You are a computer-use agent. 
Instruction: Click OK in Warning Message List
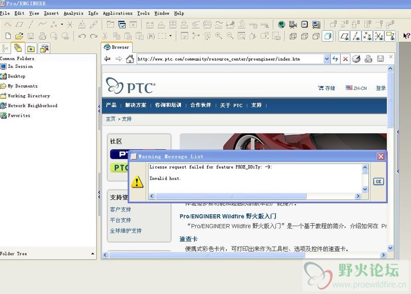[x=379, y=181]
